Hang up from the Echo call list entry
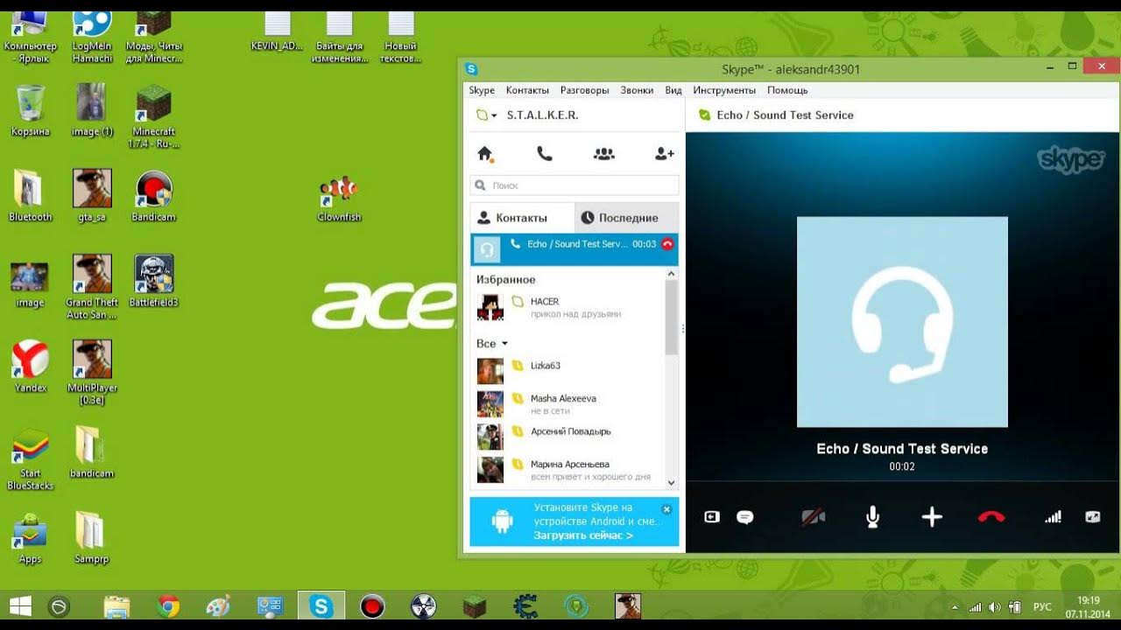Screen dimensions: 1121x630 pos(667,244)
